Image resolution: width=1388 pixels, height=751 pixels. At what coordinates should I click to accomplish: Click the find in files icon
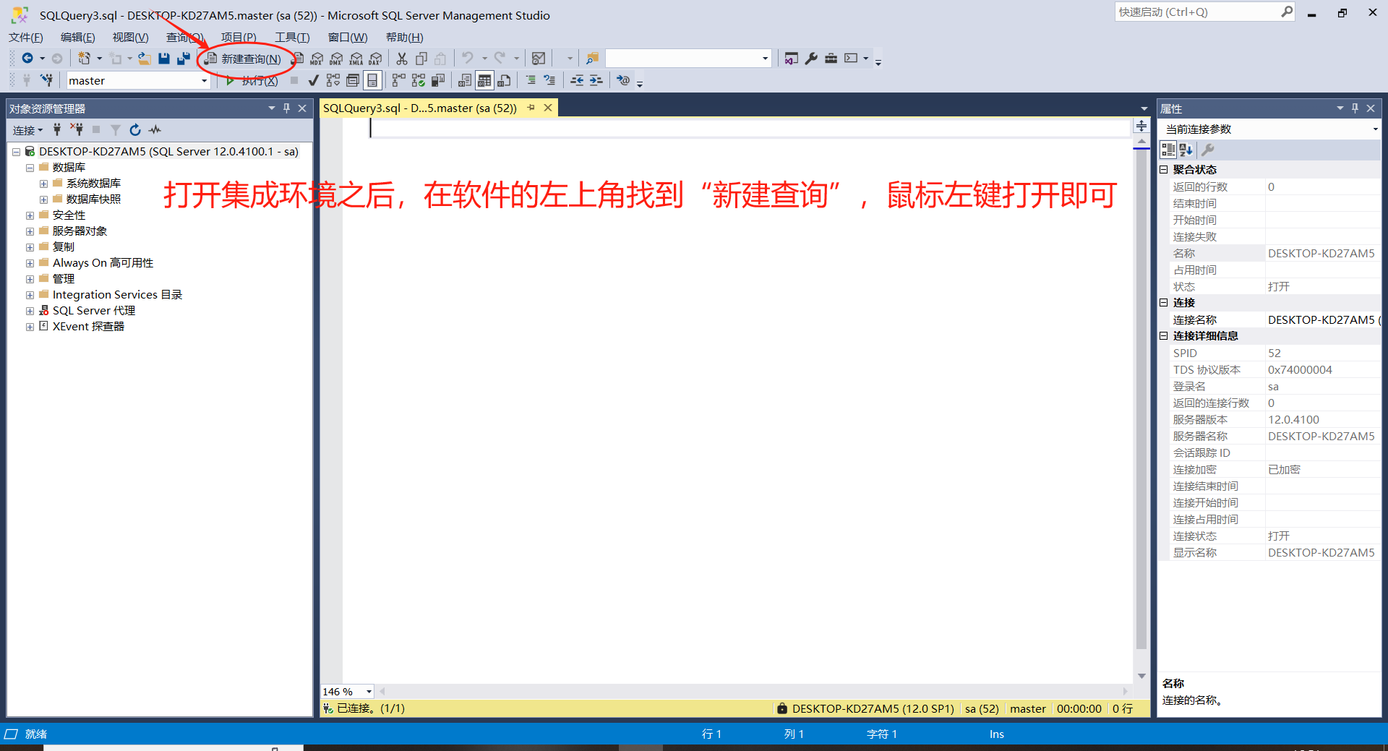(592, 59)
